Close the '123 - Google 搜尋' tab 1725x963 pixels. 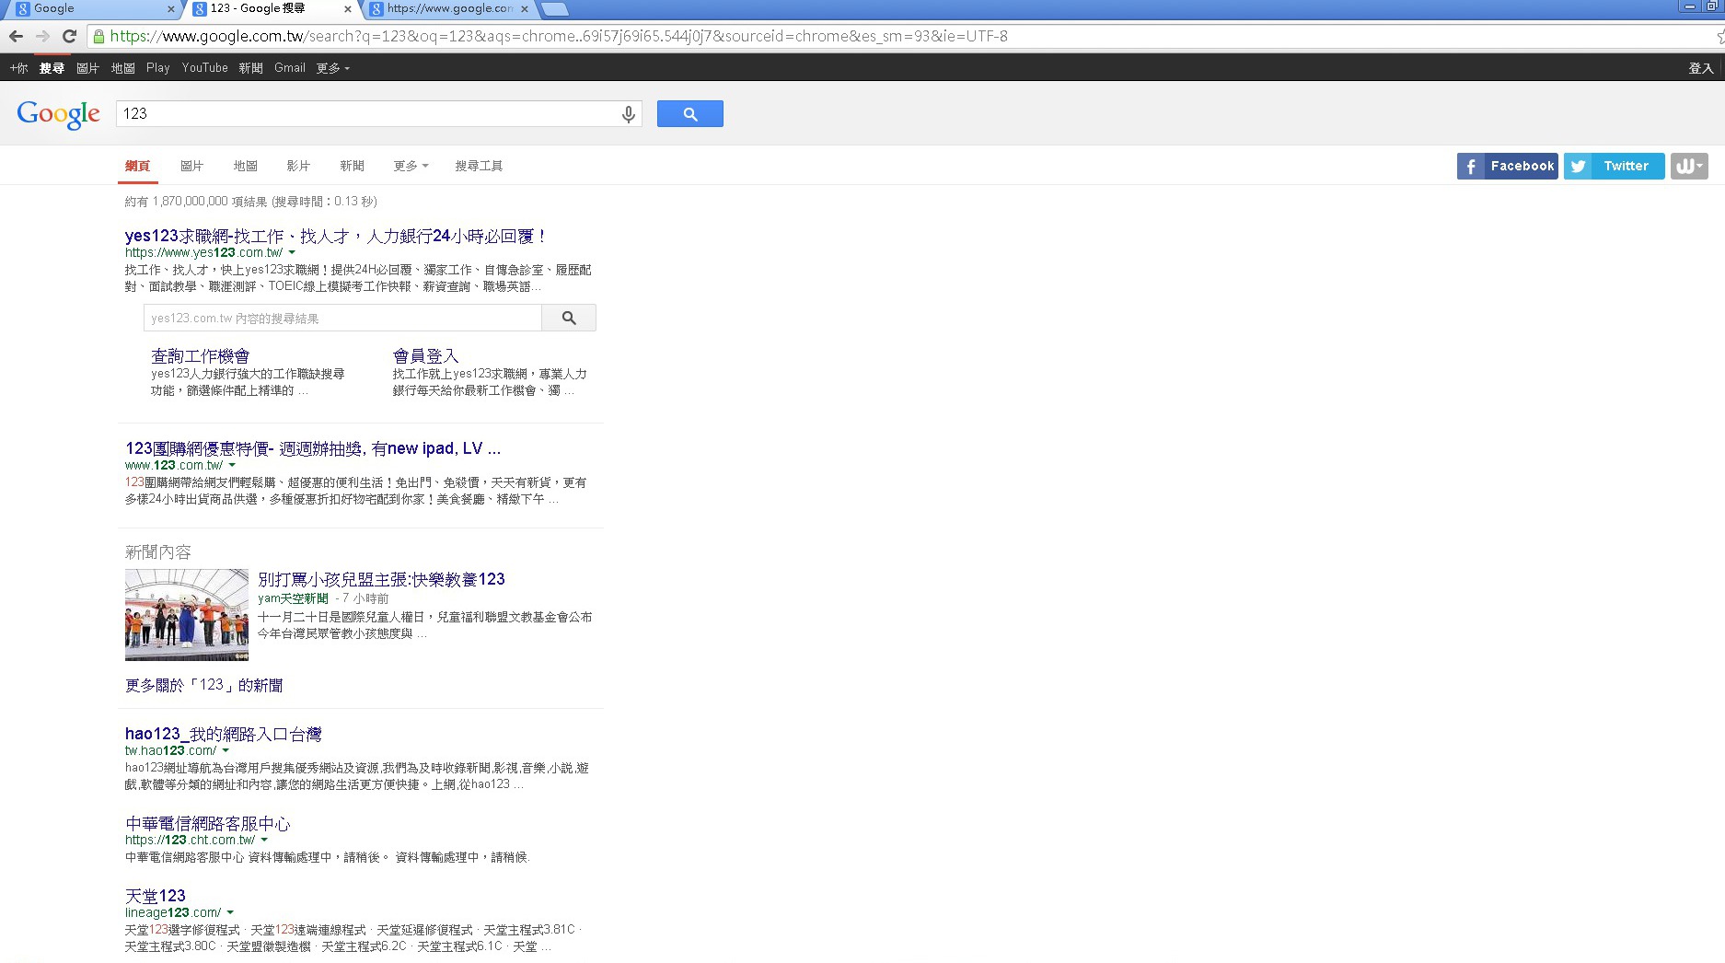click(x=348, y=9)
